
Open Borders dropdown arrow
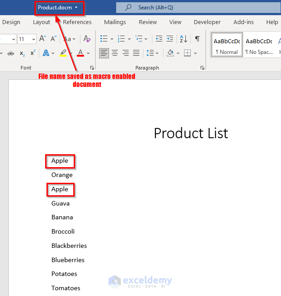pos(196,53)
